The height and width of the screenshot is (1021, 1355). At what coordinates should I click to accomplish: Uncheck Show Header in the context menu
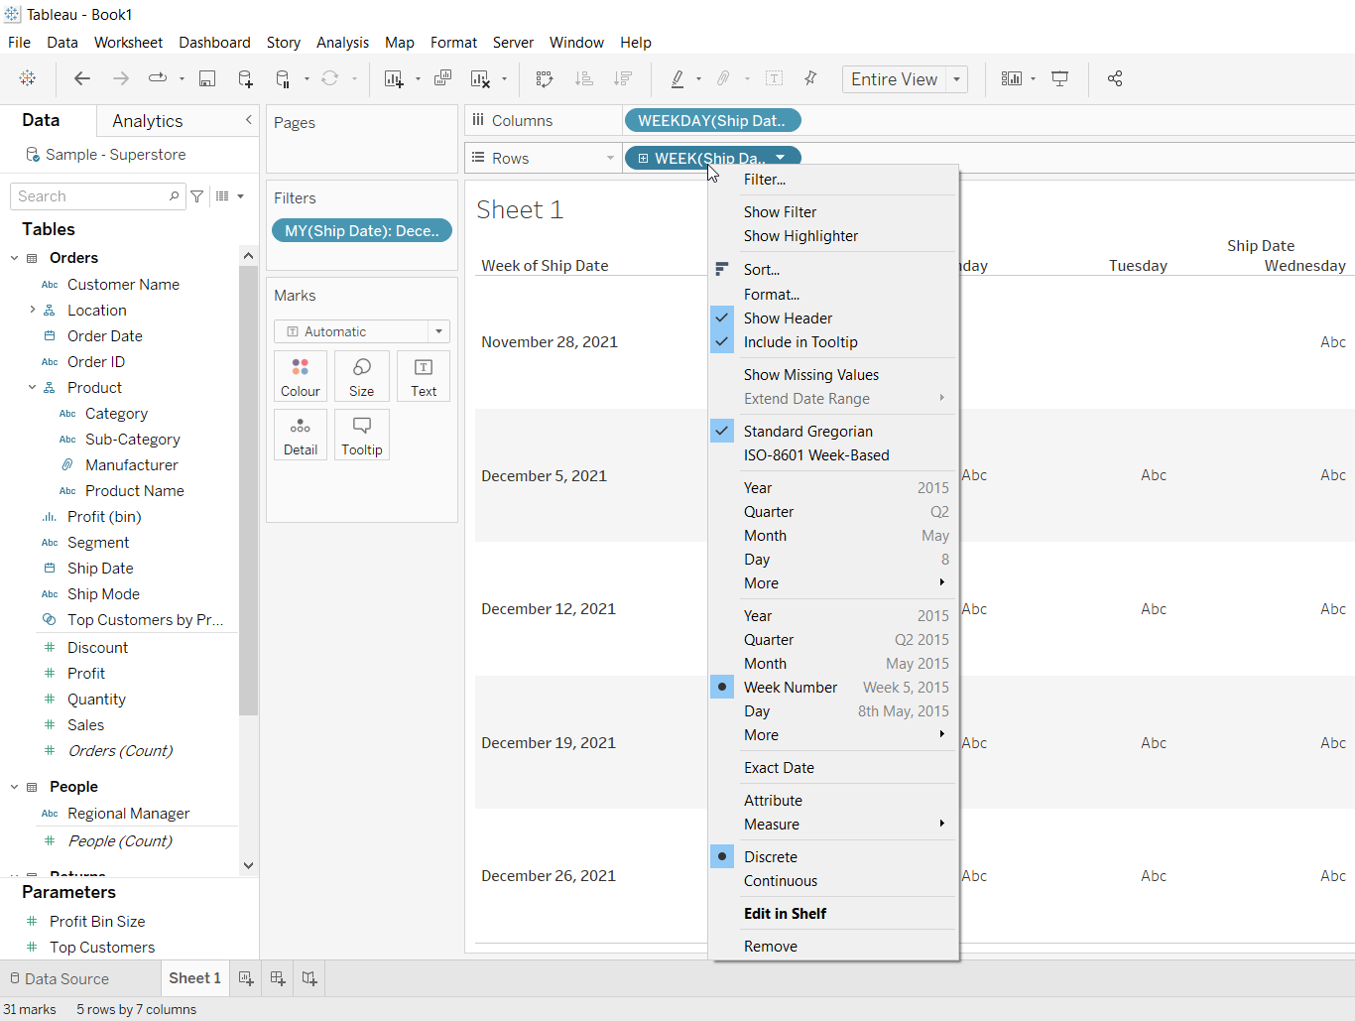(787, 318)
